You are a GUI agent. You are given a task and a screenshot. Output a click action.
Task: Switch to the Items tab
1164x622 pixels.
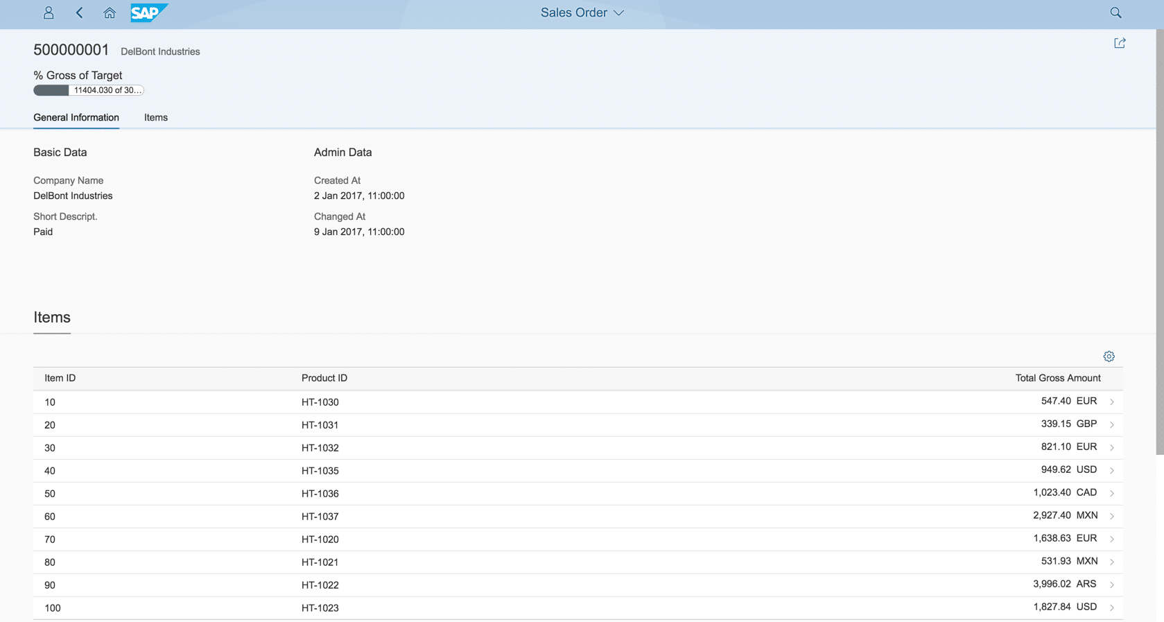click(x=156, y=117)
